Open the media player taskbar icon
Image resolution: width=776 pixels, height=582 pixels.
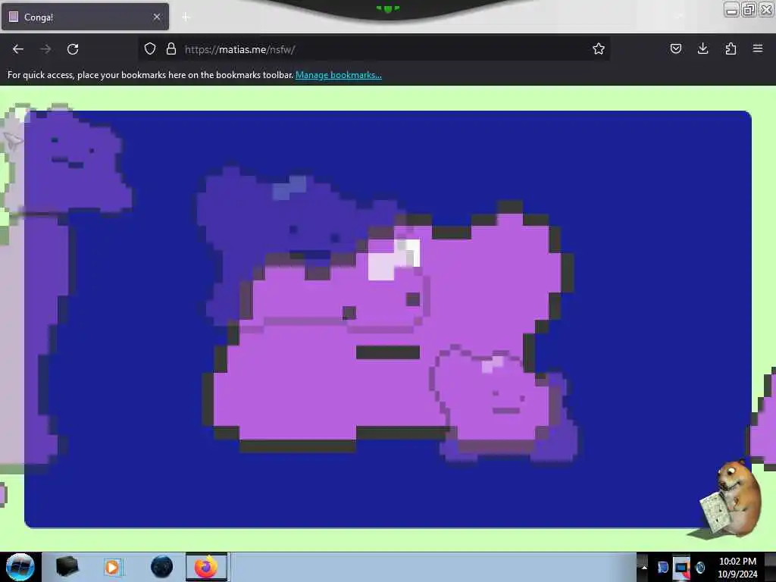tap(112, 567)
